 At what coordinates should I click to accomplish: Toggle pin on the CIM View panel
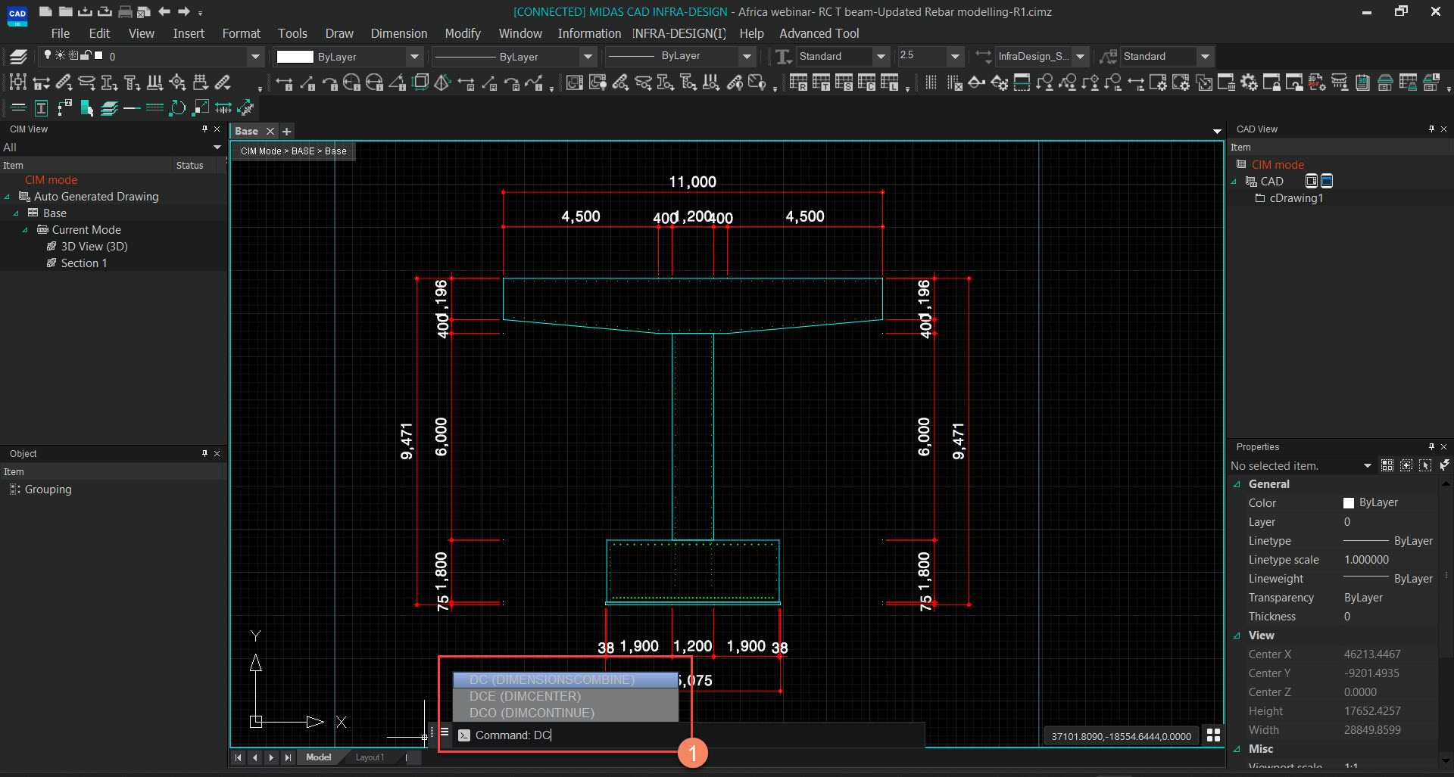[204, 129]
